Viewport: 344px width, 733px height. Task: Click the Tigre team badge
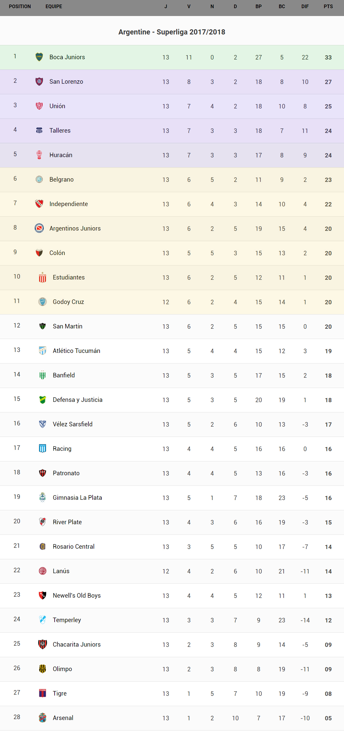(43, 693)
